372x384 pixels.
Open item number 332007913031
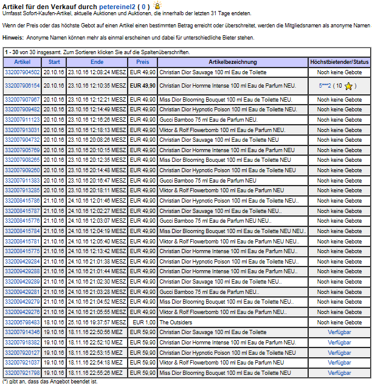click(x=22, y=130)
